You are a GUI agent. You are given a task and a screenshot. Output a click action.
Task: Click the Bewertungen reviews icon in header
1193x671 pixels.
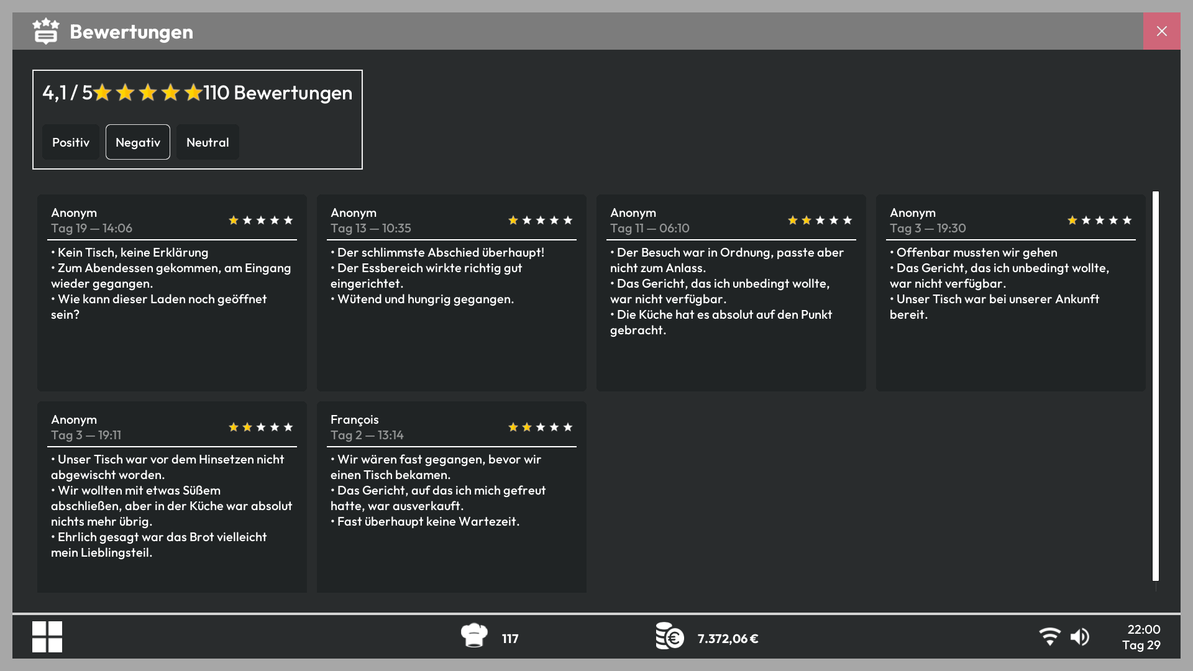46,31
